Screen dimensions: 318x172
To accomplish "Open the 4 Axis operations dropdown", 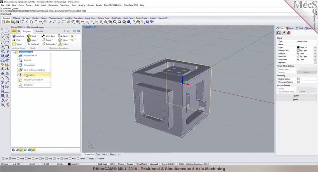I will click(69, 36).
